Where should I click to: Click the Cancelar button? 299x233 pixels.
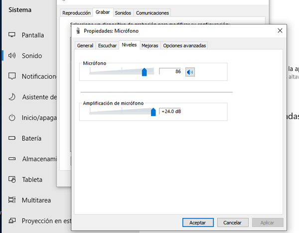coord(233,223)
